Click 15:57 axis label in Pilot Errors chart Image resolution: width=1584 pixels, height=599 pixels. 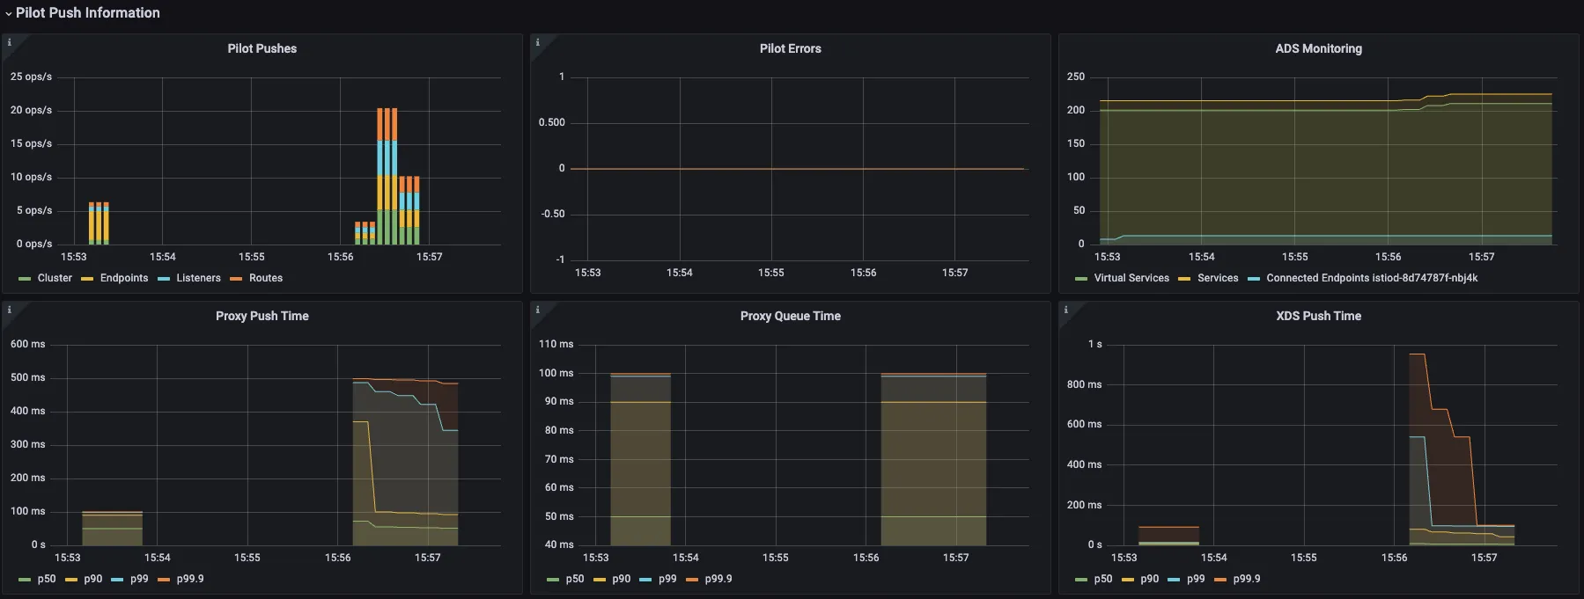pos(954,273)
